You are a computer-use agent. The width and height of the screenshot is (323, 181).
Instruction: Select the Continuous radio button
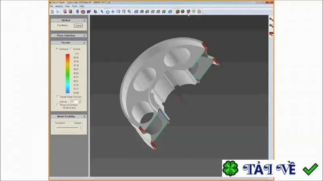pyautogui.click(x=57, y=49)
